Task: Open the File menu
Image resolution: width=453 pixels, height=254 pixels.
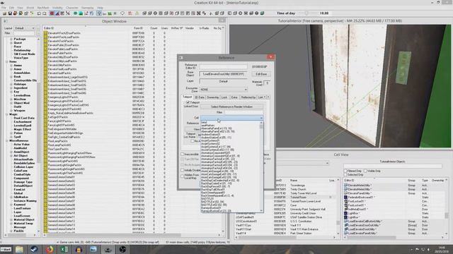Action: (4, 8)
